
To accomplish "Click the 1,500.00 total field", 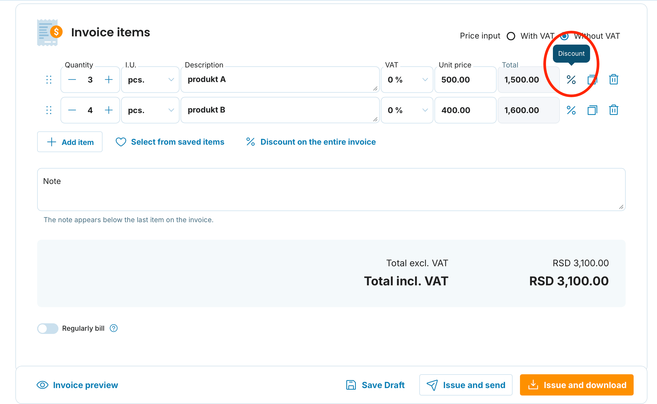I will click(x=528, y=80).
